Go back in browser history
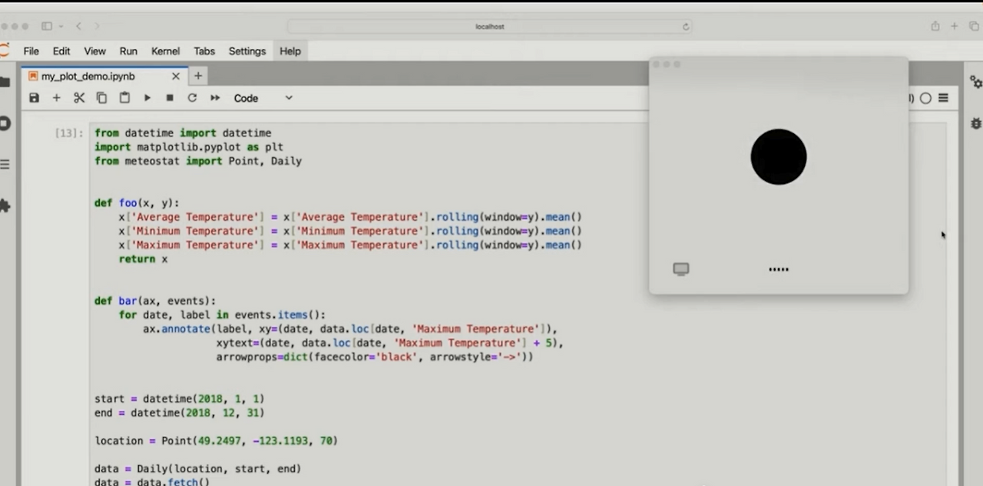Image resolution: width=983 pixels, height=486 pixels. (x=78, y=26)
